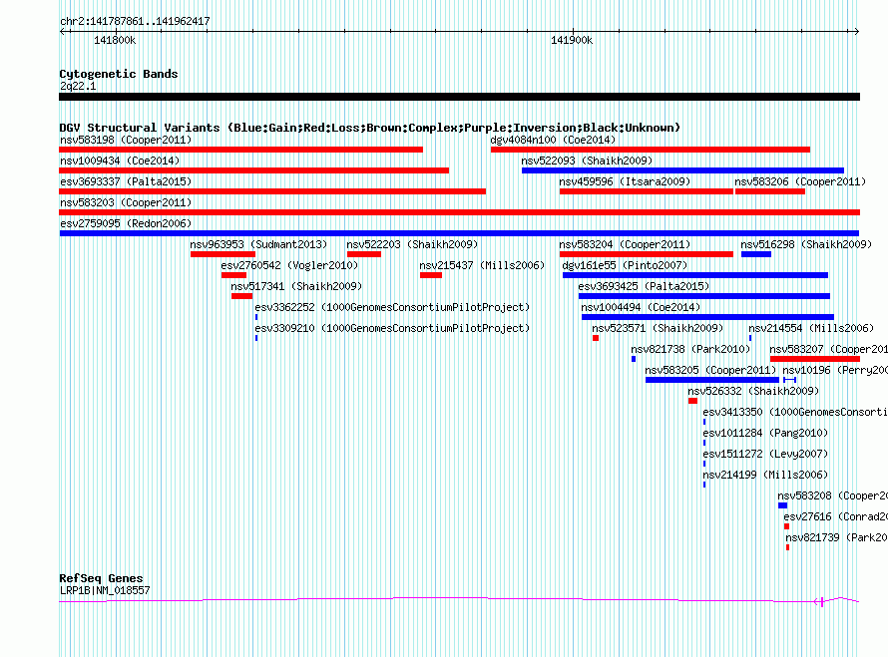Click the LRP1B exon tick mark
Screen dimensions: 888x657
click(x=822, y=601)
